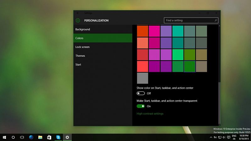Open the Start section
This screenshot has height=141, width=251.
[103, 64]
